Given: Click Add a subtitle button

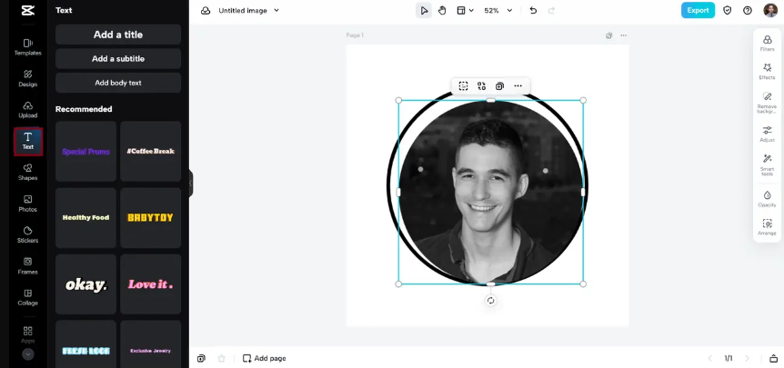Looking at the screenshot, I should [118, 58].
